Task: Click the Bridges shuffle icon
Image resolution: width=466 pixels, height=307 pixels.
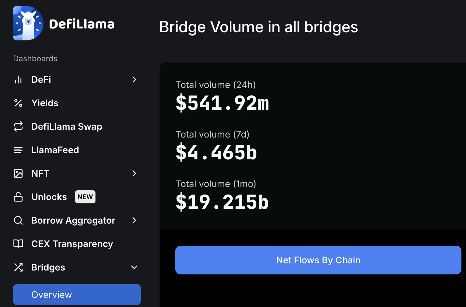Action: (18, 267)
